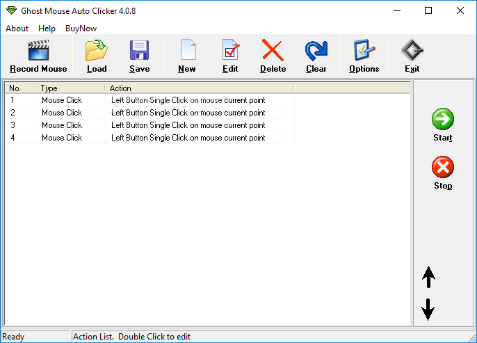Image resolution: width=477 pixels, height=343 pixels.
Task: Click row 1 Left Button Single Click action
Action: click(x=188, y=100)
